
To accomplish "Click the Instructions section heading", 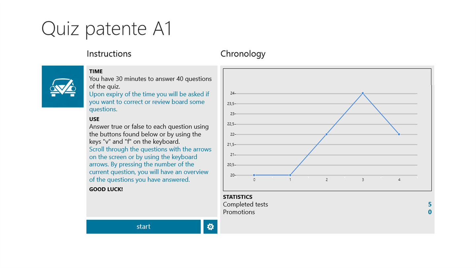I will pyautogui.click(x=109, y=54).
